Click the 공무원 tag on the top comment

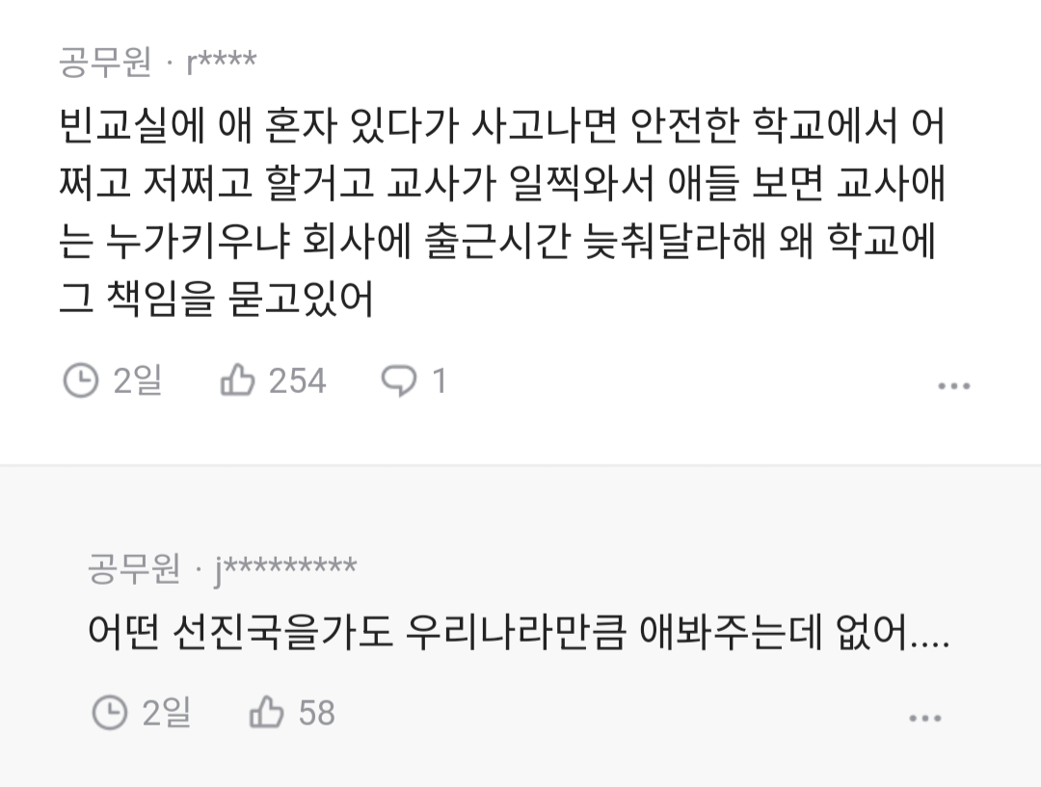[106, 63]
